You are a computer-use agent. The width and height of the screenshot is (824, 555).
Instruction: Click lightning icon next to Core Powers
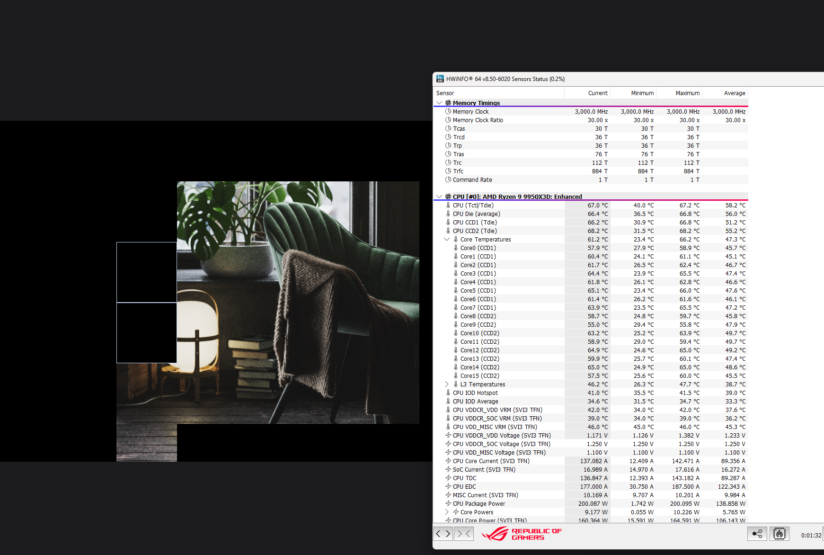tap(456, 512)
